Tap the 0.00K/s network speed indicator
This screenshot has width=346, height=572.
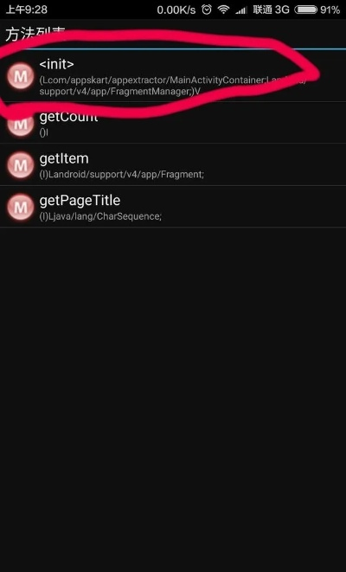pos(176,10)
